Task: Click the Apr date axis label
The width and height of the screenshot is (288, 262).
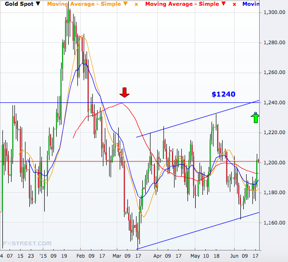Action: click(x=157, y=256)
